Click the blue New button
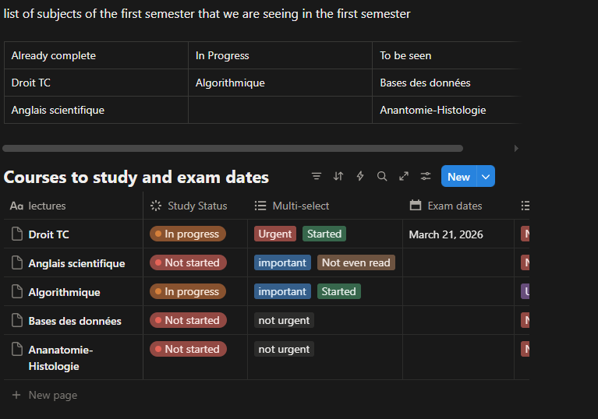This screenshot has width=598, height=419. [458, 176]
